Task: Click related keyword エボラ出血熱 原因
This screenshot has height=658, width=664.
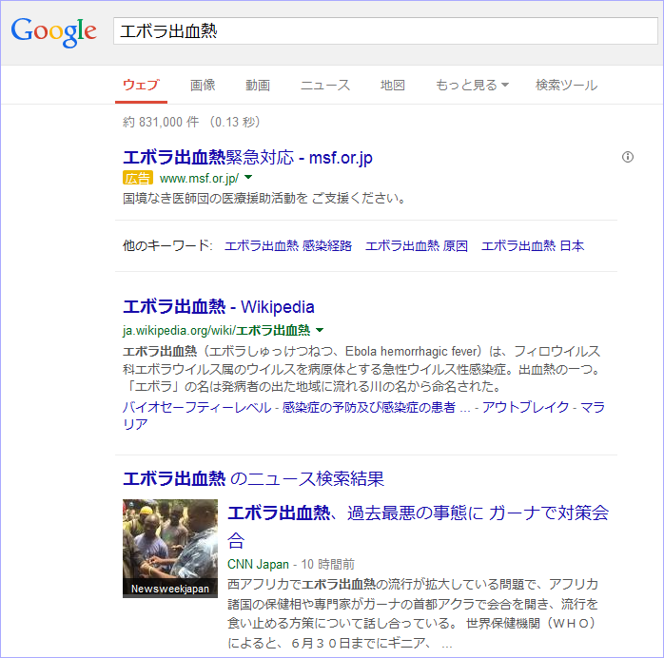Action: (x=417, y=246)
